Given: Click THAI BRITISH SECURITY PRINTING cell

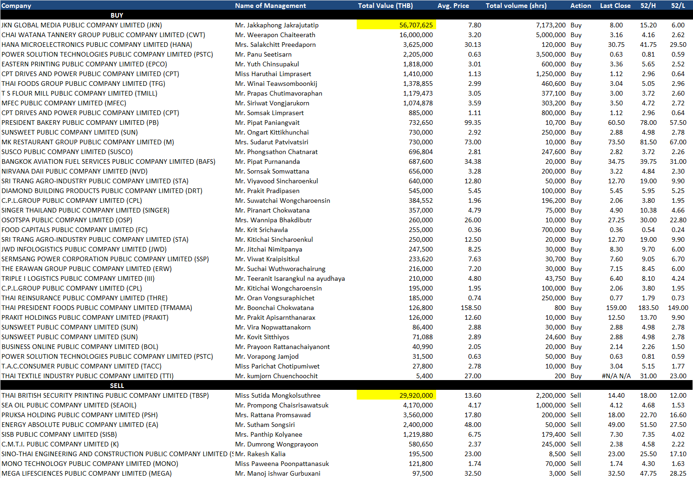Looking at the screenshot, I should pyautogui.click(x=105, y=395).
